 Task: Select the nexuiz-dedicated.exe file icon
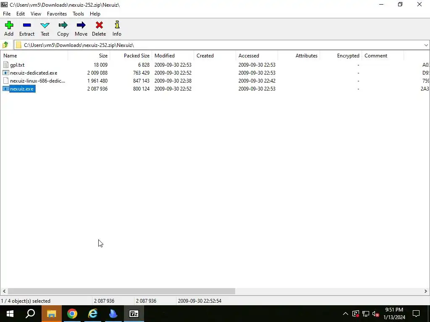pyautogui.click(x=6, y=73)
